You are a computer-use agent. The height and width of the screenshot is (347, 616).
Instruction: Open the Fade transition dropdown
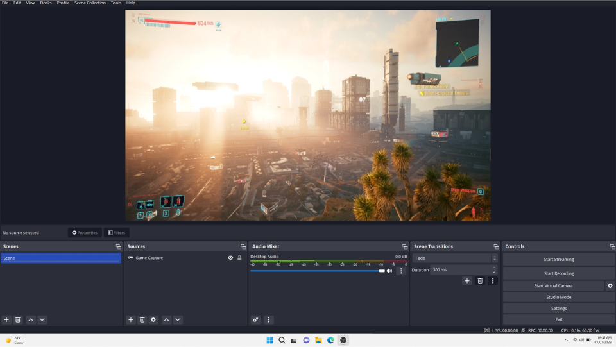[455, 258]
